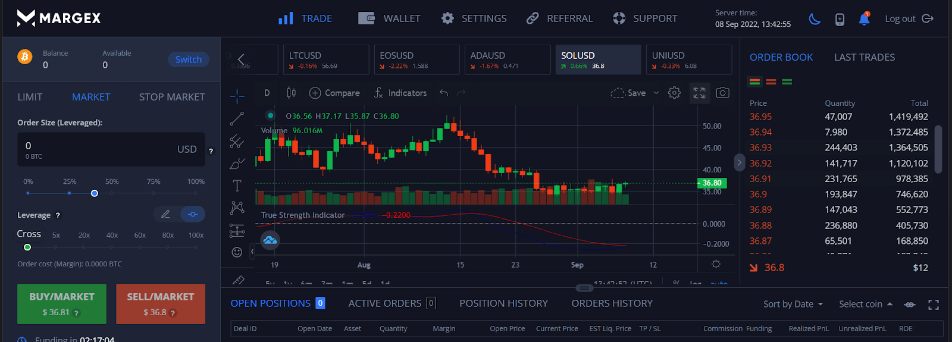The image size is (952, 342).
Task: Select the trend line drawing tool
Action: click(237, 118)
